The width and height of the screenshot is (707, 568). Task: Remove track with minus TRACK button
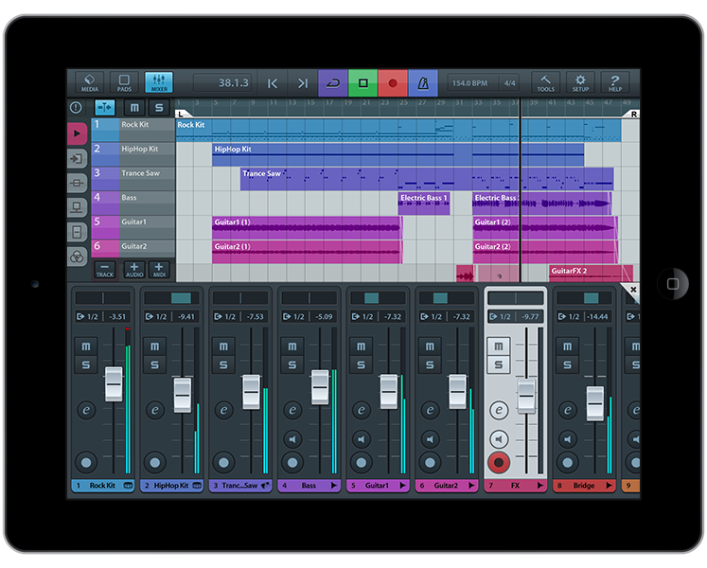click(x=105, y=270)
